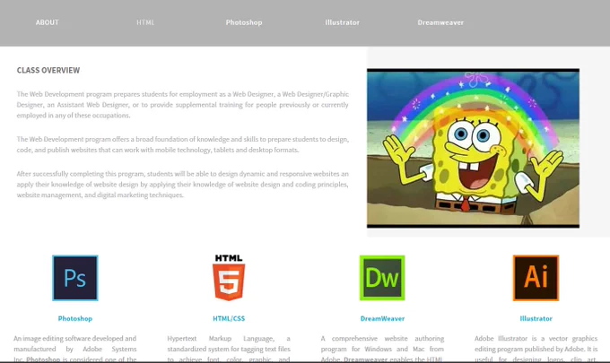Viewport: 610px width, 363px height.
Task: Open Illustrator in the top navigation bar
Action: pyautogui.click(x=343, y=22)
